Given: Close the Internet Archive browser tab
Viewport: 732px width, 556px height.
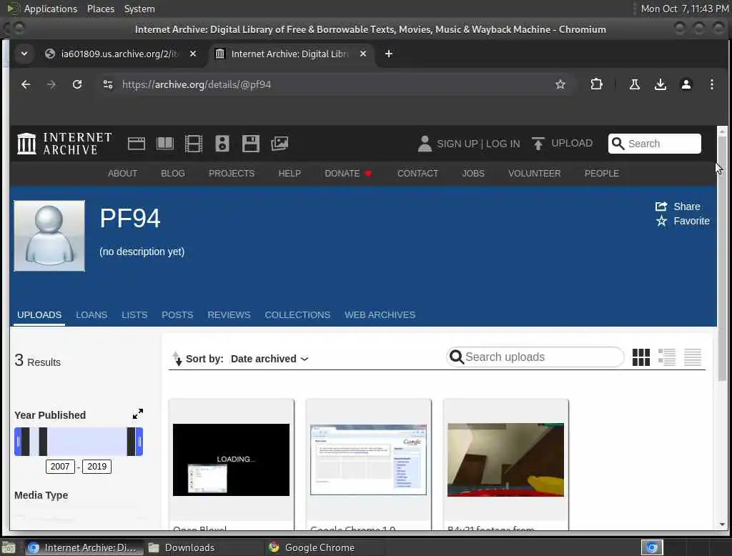Looking at the screenshot, I should [362, 54].
